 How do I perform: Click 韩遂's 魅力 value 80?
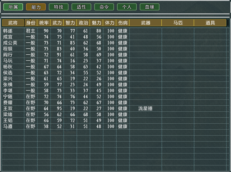99,31
